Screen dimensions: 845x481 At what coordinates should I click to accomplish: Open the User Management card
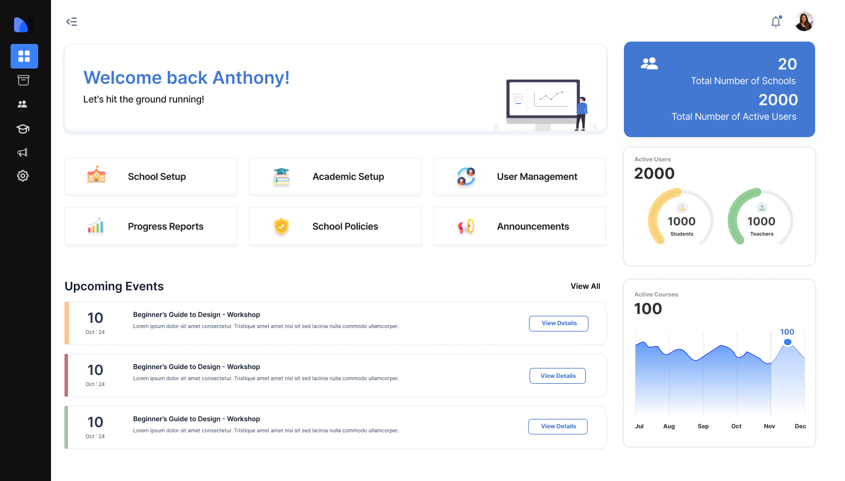[x=520, y=176]
